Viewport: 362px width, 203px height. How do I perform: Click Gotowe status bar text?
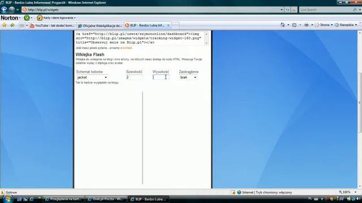click(11, 192)
